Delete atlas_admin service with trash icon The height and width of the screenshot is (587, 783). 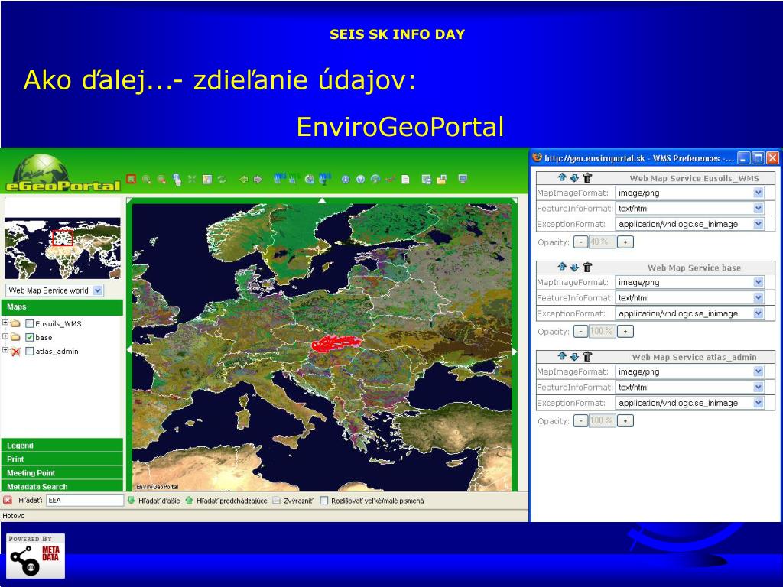(x=587, y=356)
